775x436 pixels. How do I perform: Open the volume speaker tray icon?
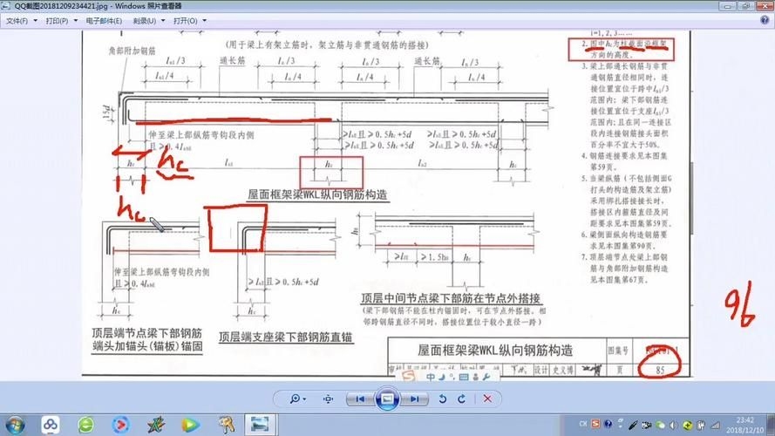click(x=673, y=425)
